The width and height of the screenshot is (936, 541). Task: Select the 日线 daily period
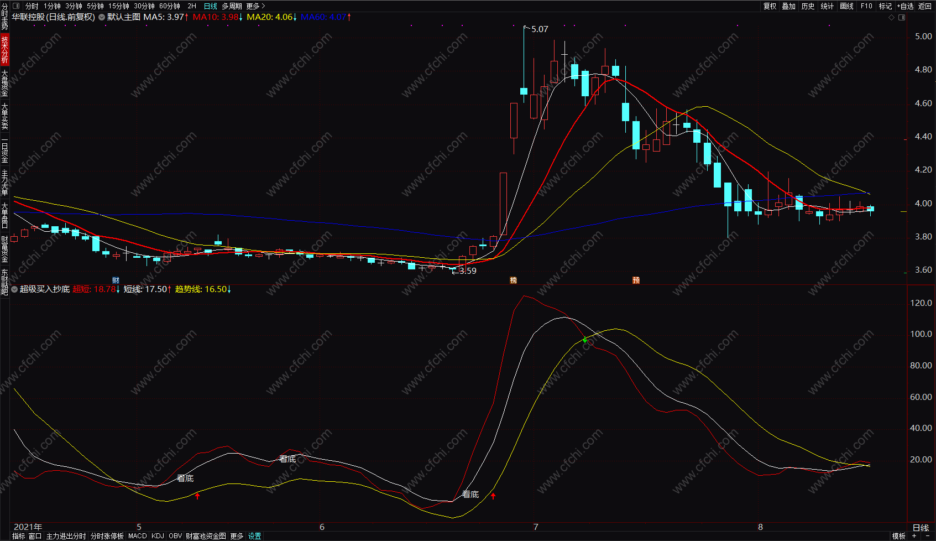click(x=211, y=6)
